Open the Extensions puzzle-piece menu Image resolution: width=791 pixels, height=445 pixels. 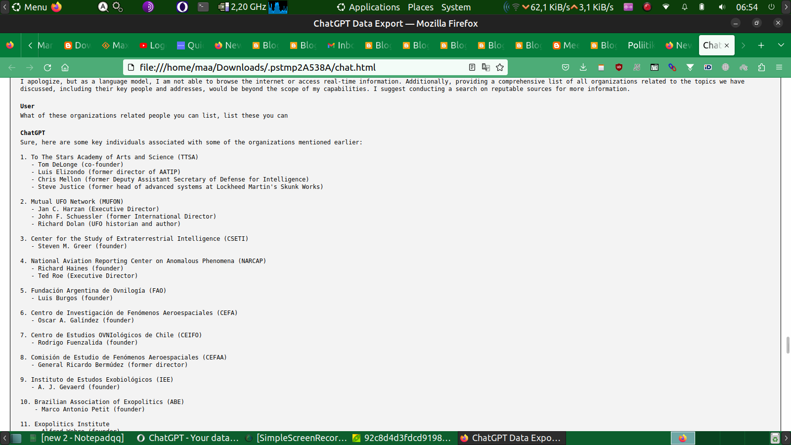[761, 67]
